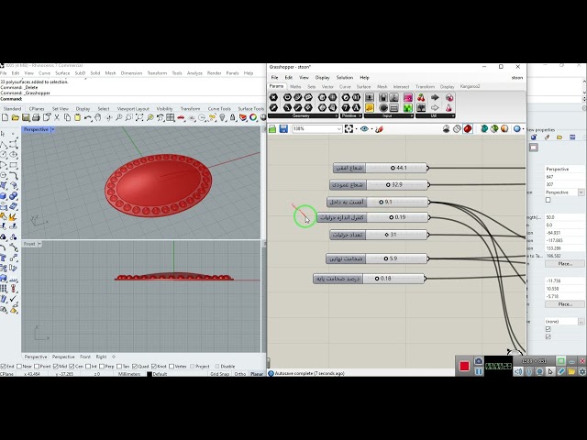The image size is (587, 440).
Task: Toggle the Int osnap checkbox
Action: coord(88,367)
